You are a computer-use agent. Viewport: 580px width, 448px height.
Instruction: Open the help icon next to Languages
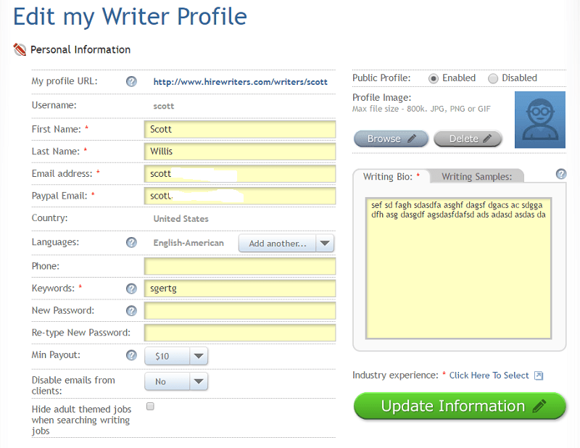click(131, 243)
